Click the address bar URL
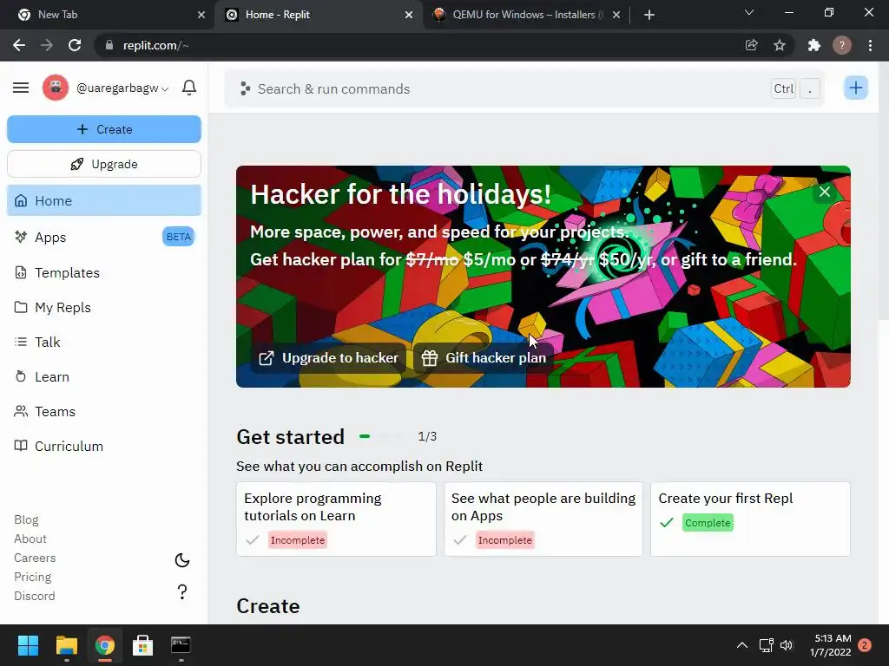This screenshot has height=666, width=889. coord(156,45)
